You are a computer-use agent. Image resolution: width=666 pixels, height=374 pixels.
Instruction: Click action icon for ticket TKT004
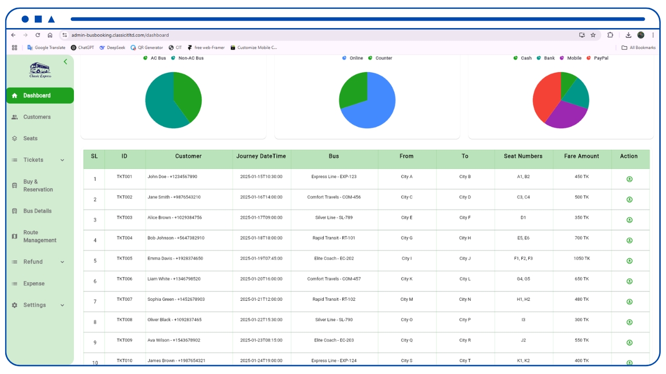tap(630, 241)
